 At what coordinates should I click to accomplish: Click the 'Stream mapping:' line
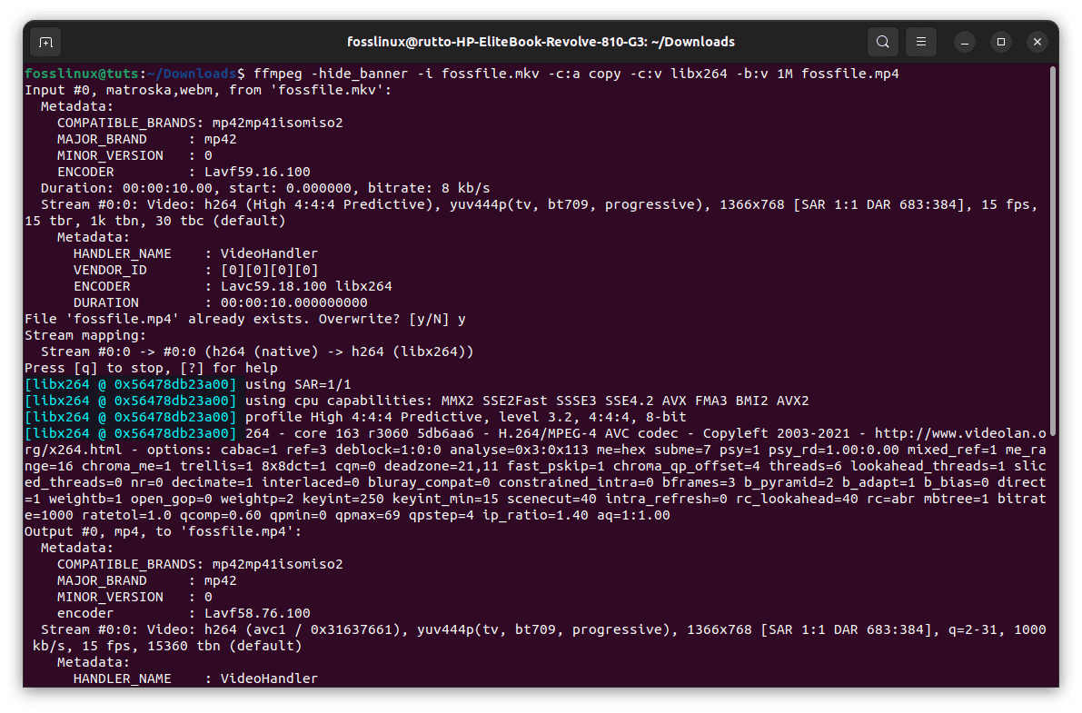84,335
